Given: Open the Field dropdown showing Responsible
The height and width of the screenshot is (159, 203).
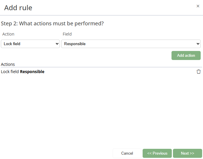Looking at the screenshot, I should tap(131, 44).
